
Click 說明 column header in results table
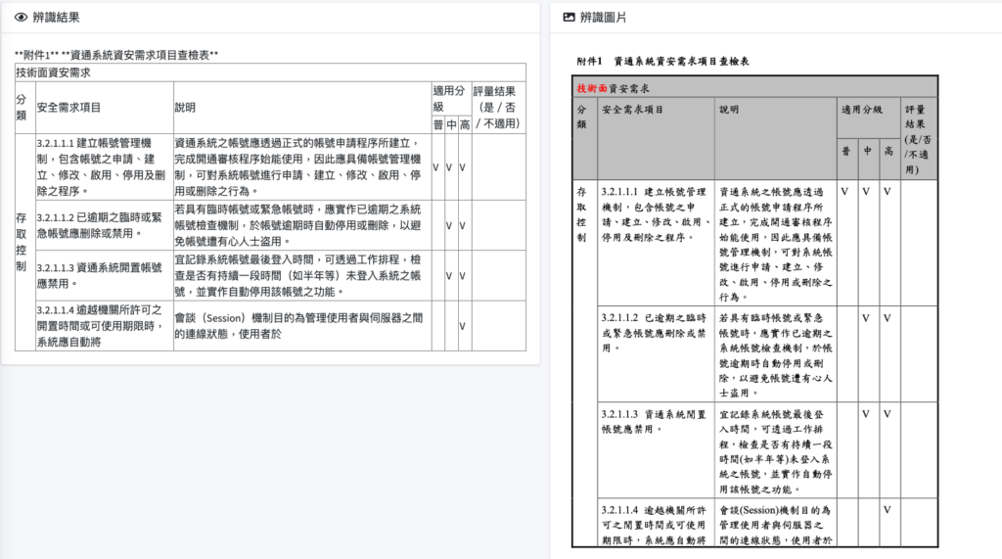(302, 108)
